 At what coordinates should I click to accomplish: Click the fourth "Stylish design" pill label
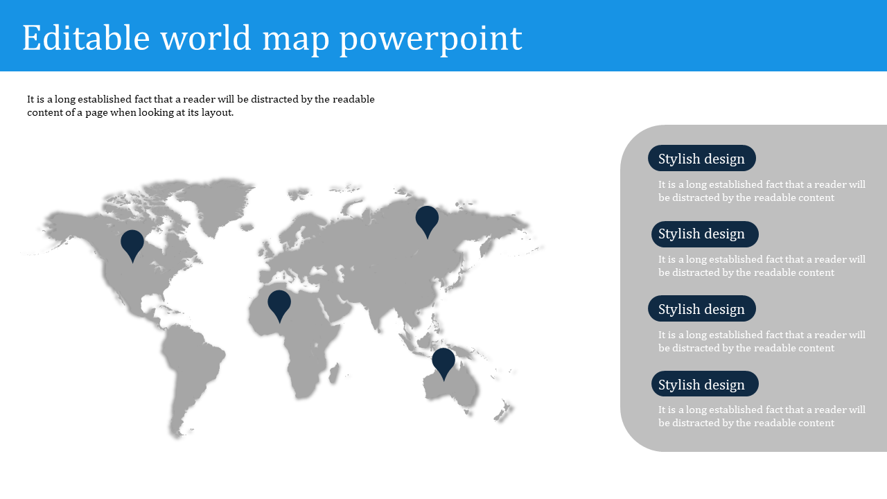[x=705, y=384]
